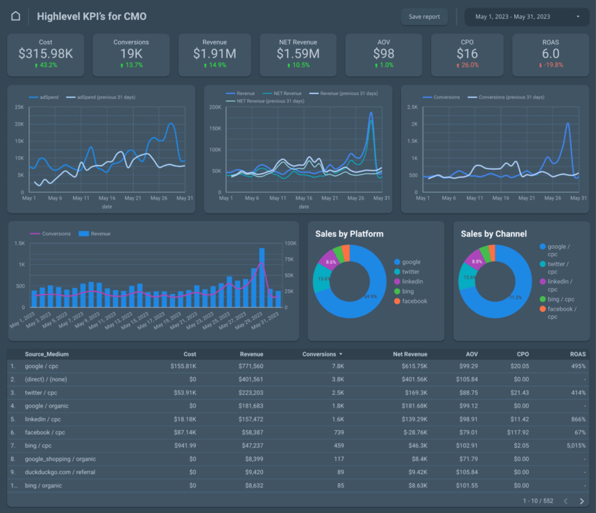Click the facebook / cpc table row label
This screenshot has width=596, height=513.
pyautogui.click(x=45, y=433)
